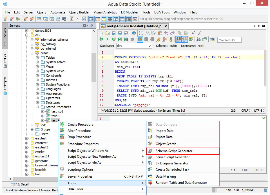
Task: Click the trash can icon in status bar
Action: pyautogui.click(x=265, y=190)
